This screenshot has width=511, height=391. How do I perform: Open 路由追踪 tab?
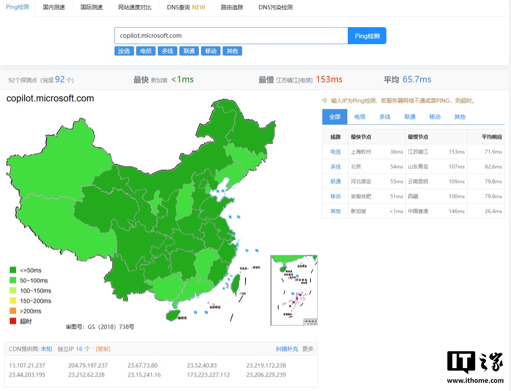(x=232, y=7)
